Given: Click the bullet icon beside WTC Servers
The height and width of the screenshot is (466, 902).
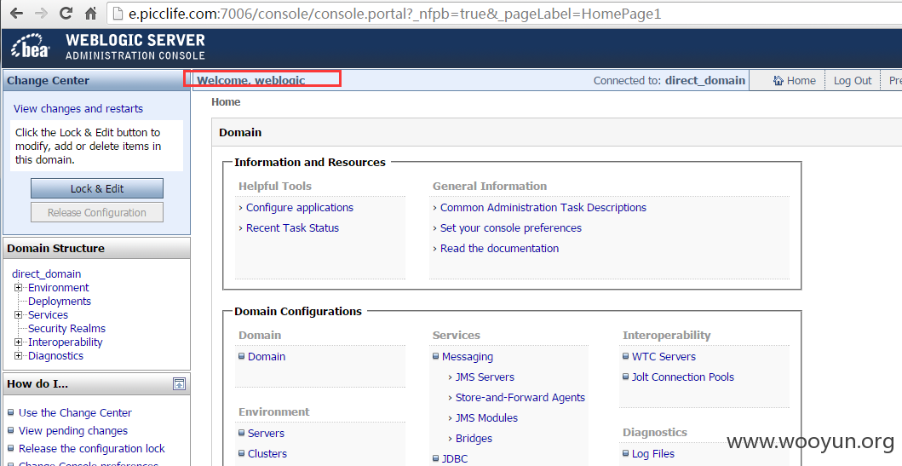Looking at the screenshot, I should coord(626,356).
